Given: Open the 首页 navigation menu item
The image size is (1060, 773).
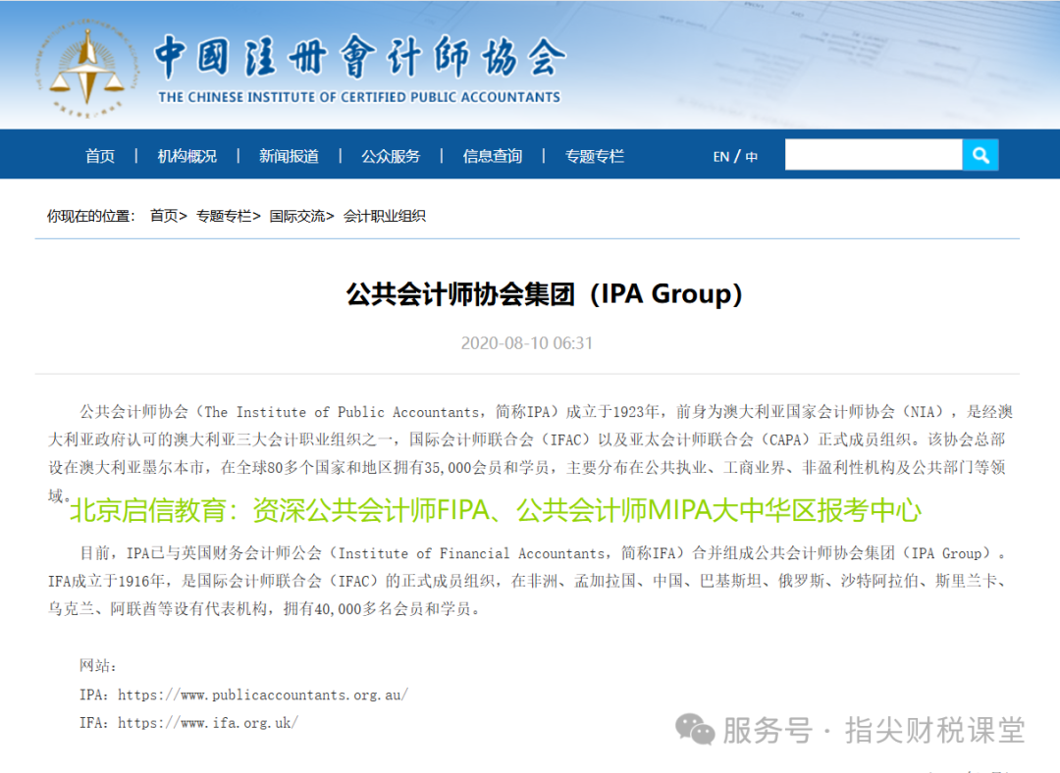Looking at the screenshot, I should click(100, 156).
